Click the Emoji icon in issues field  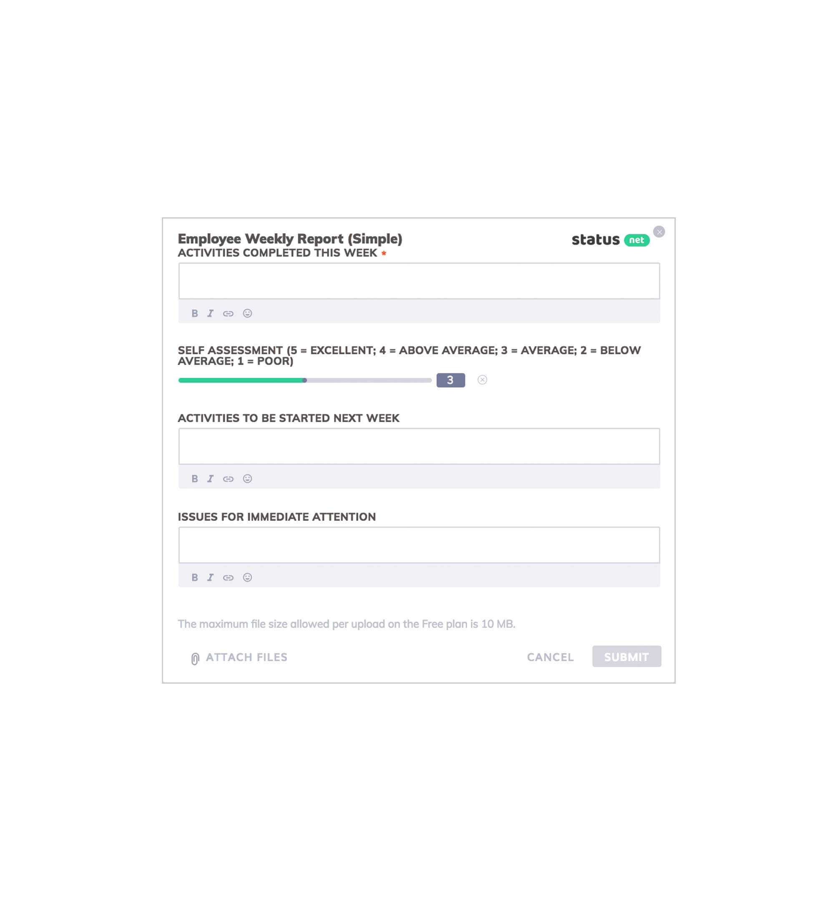[x=247, y=577]
